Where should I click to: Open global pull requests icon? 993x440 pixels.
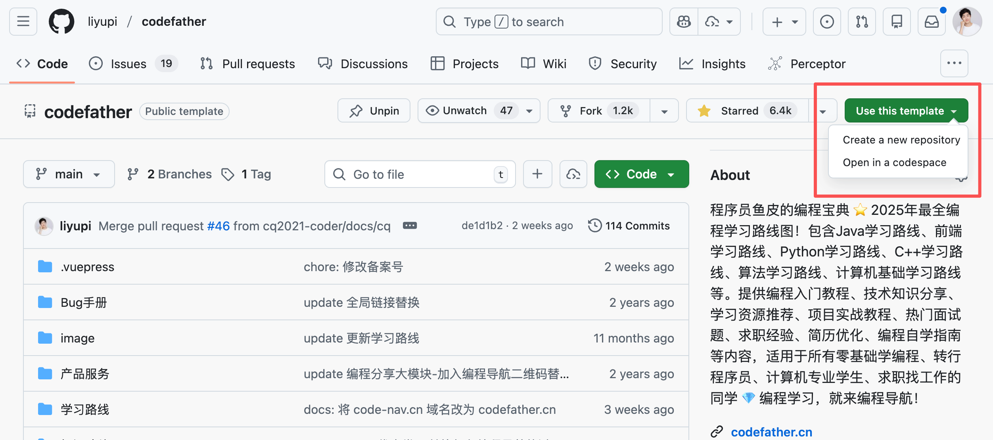862,21
